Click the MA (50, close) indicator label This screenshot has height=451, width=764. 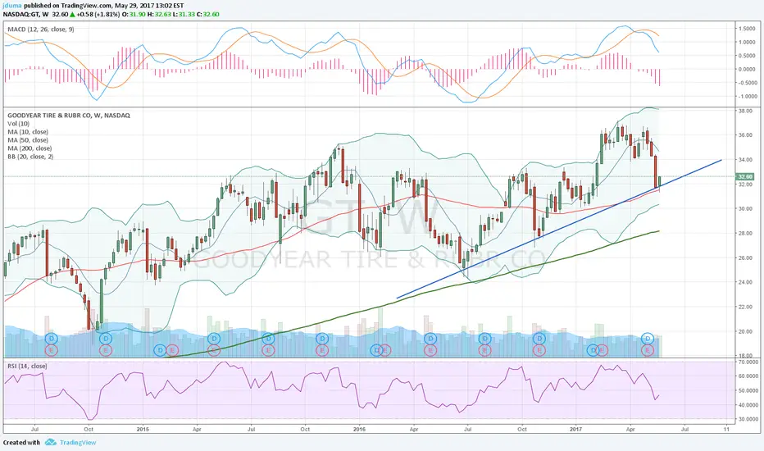(x=28, y=140)
